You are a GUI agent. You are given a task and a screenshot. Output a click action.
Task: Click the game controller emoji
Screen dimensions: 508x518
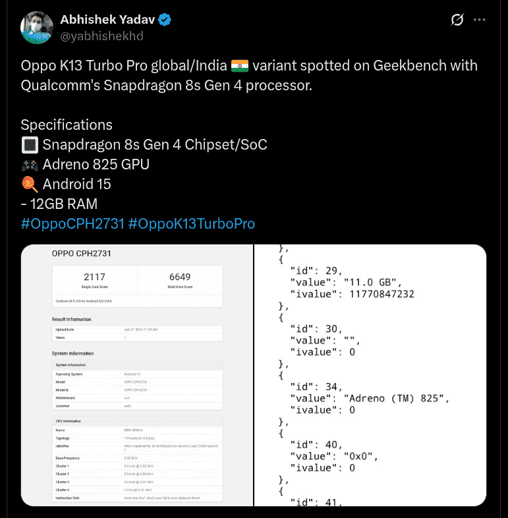click(x=29, y=165)
